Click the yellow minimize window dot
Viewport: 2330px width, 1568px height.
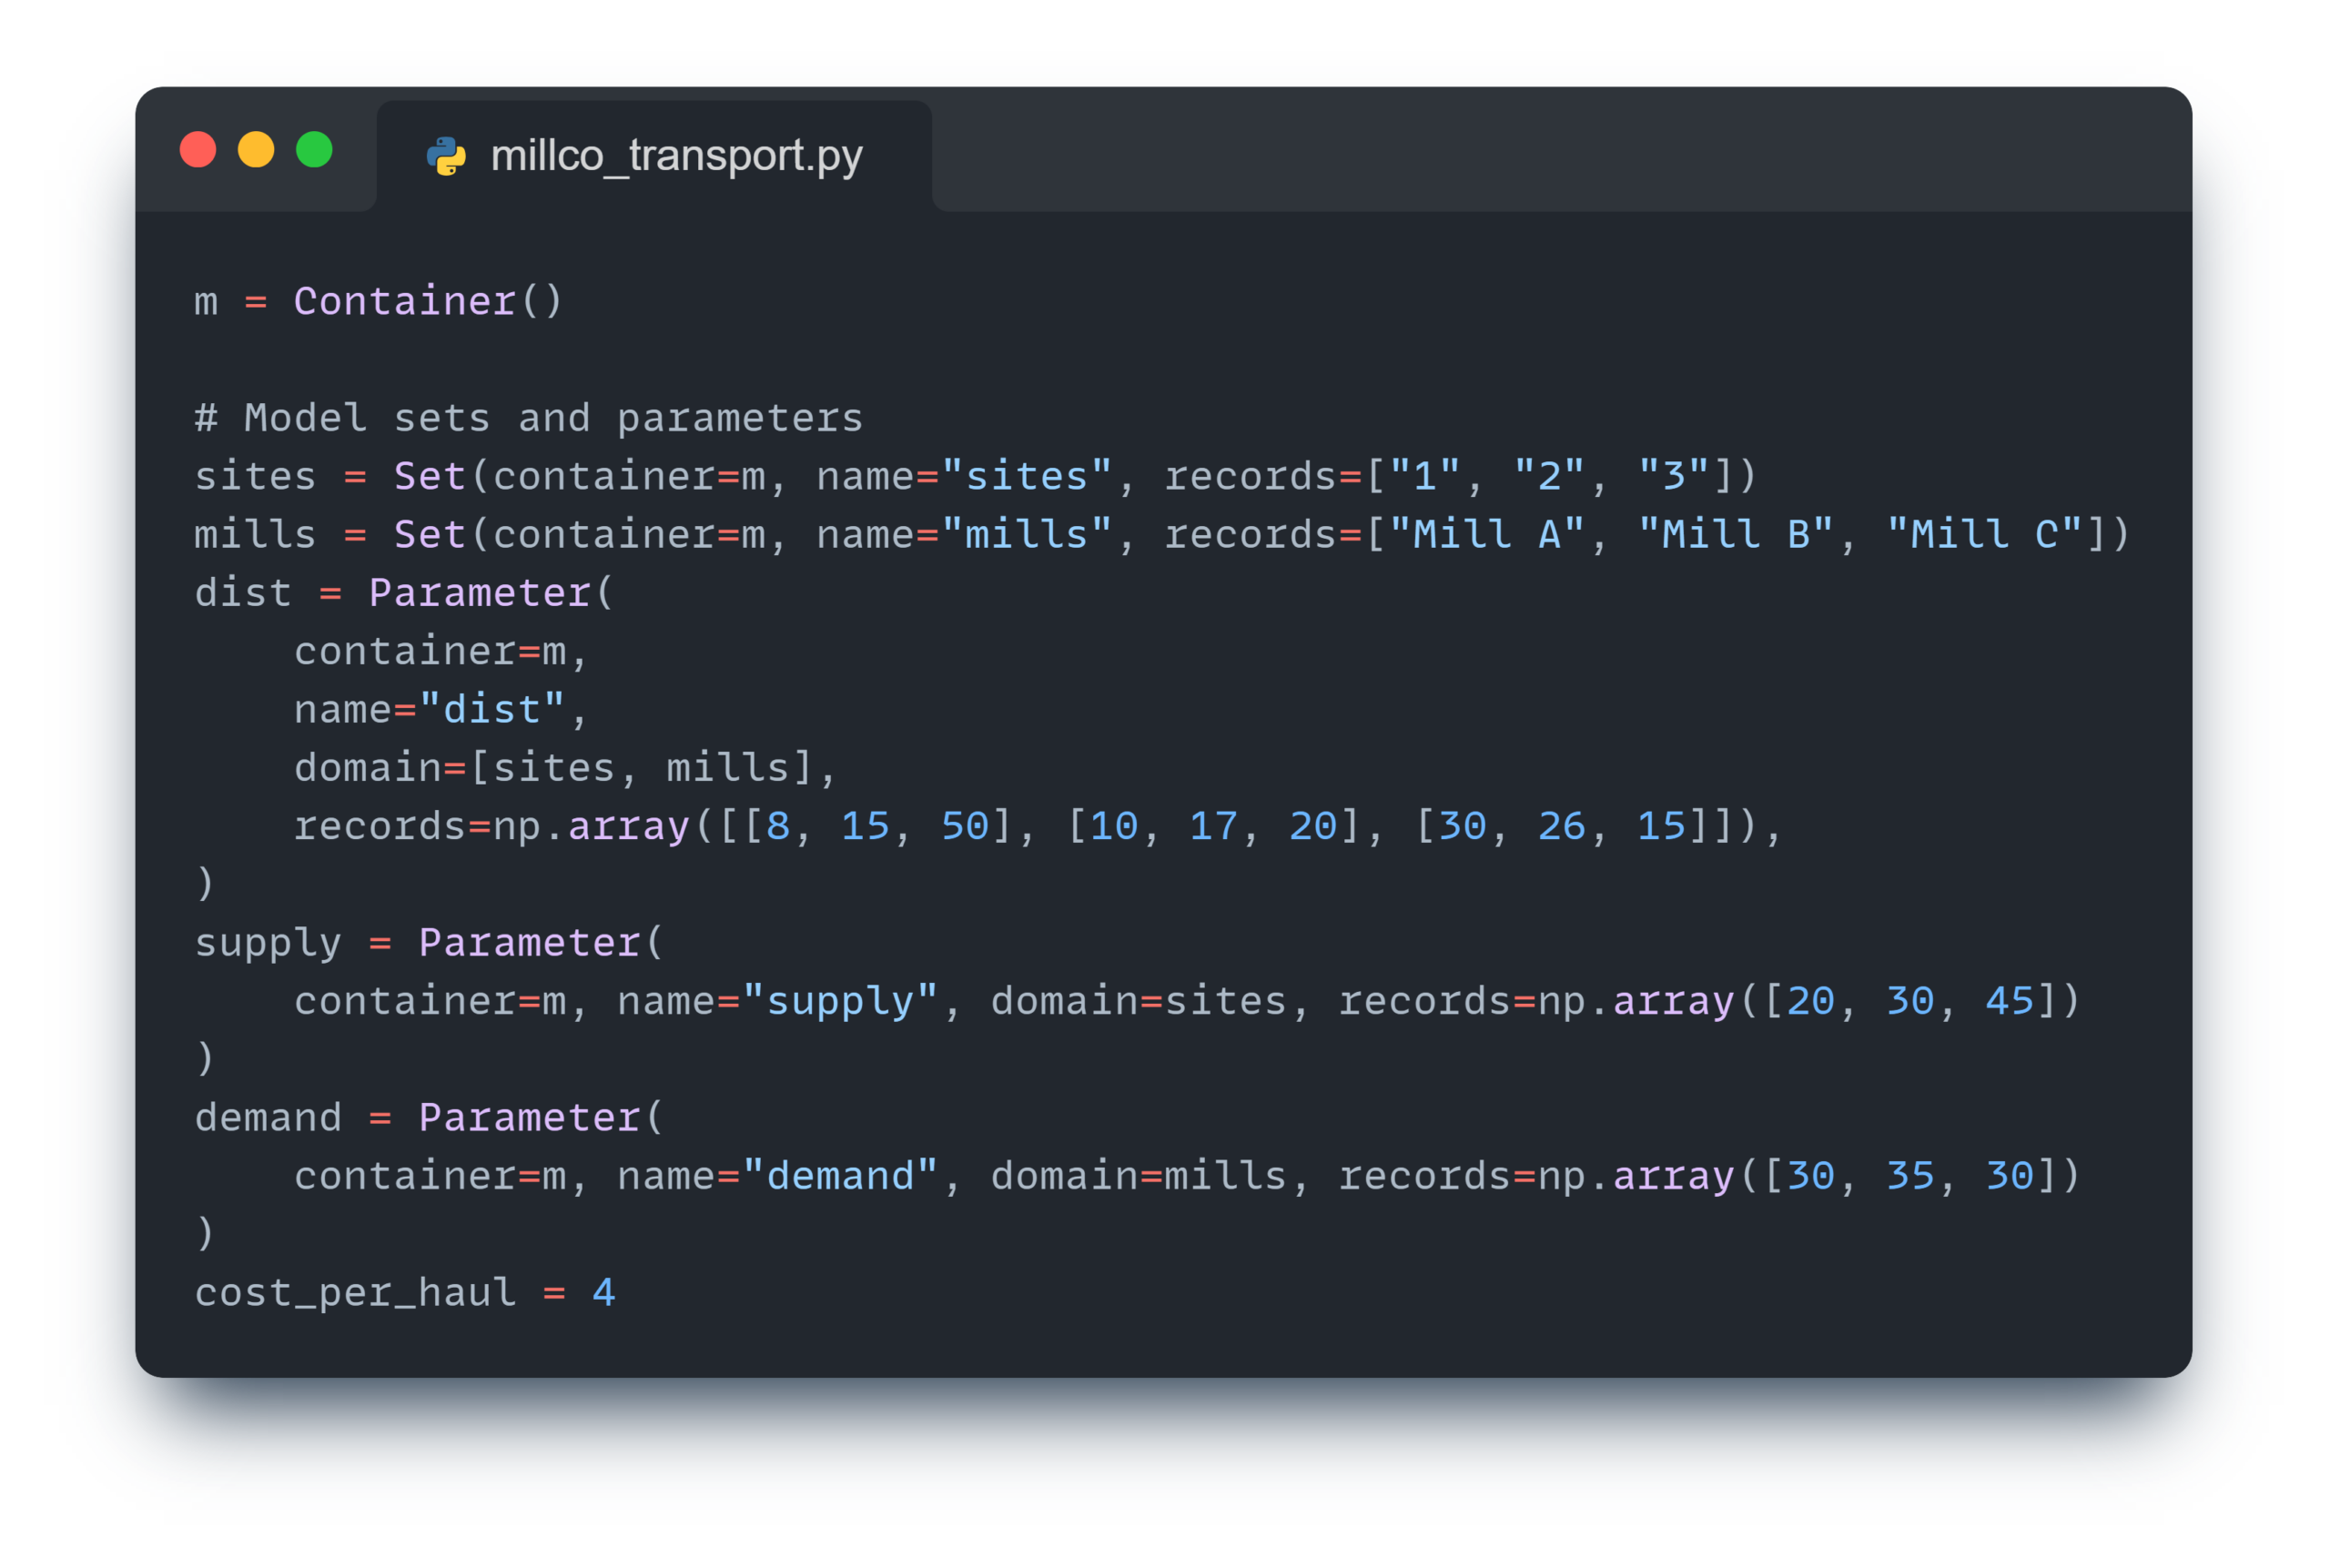coord(256,150)
